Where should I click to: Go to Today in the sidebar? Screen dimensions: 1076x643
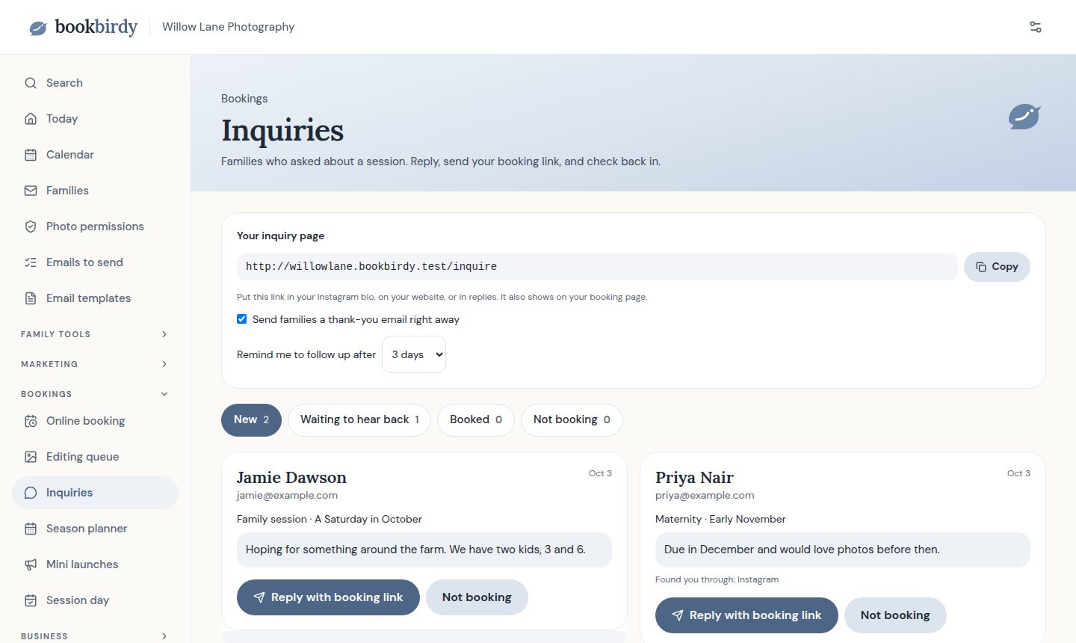coord(95,119)
